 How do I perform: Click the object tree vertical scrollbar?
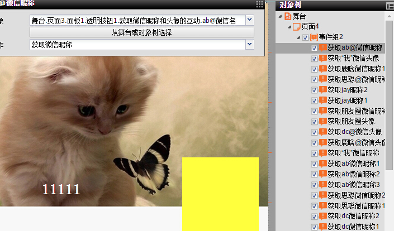click(389, 95)
